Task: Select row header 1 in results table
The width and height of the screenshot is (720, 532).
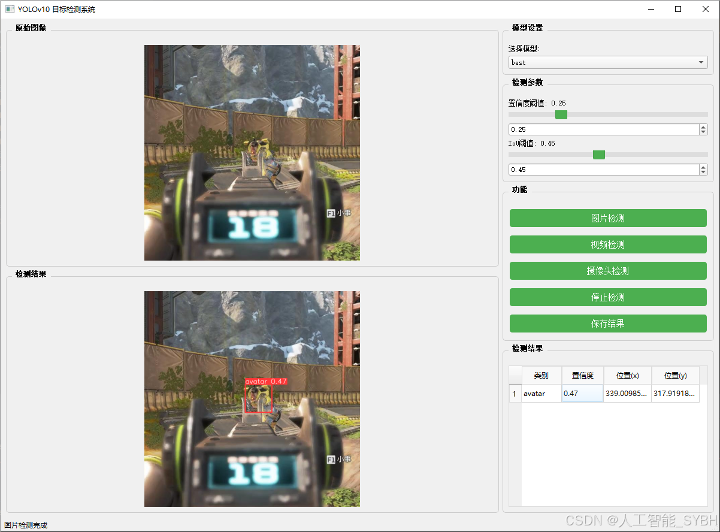Action: pyautogui.click(x=515, y=394)
